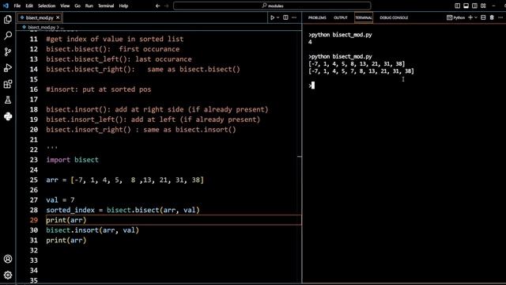Click the terminal prompt cursor
Viewport: 506px width, 285px height.
pos(313,85)
